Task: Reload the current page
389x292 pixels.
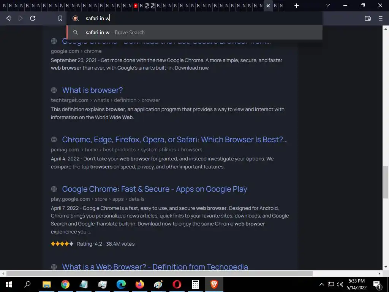Action: point(33,18)
